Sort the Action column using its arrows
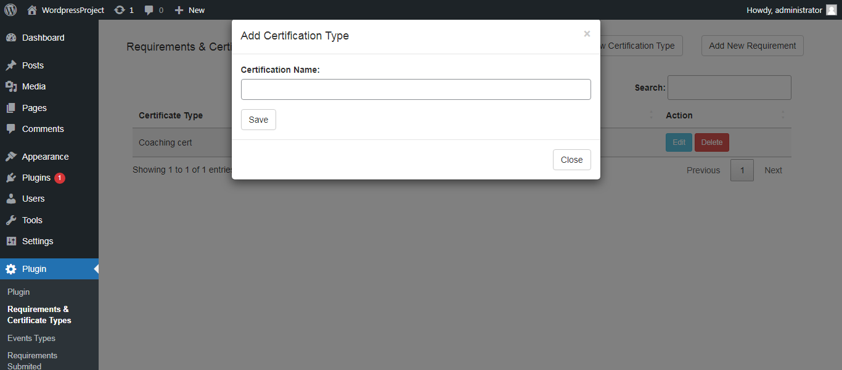Viewport: 842px width, 370px height. (782, 115)
